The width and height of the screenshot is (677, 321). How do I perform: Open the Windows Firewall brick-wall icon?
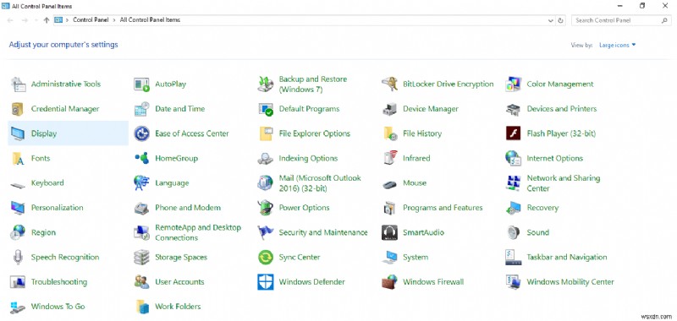tap(389, 282)
